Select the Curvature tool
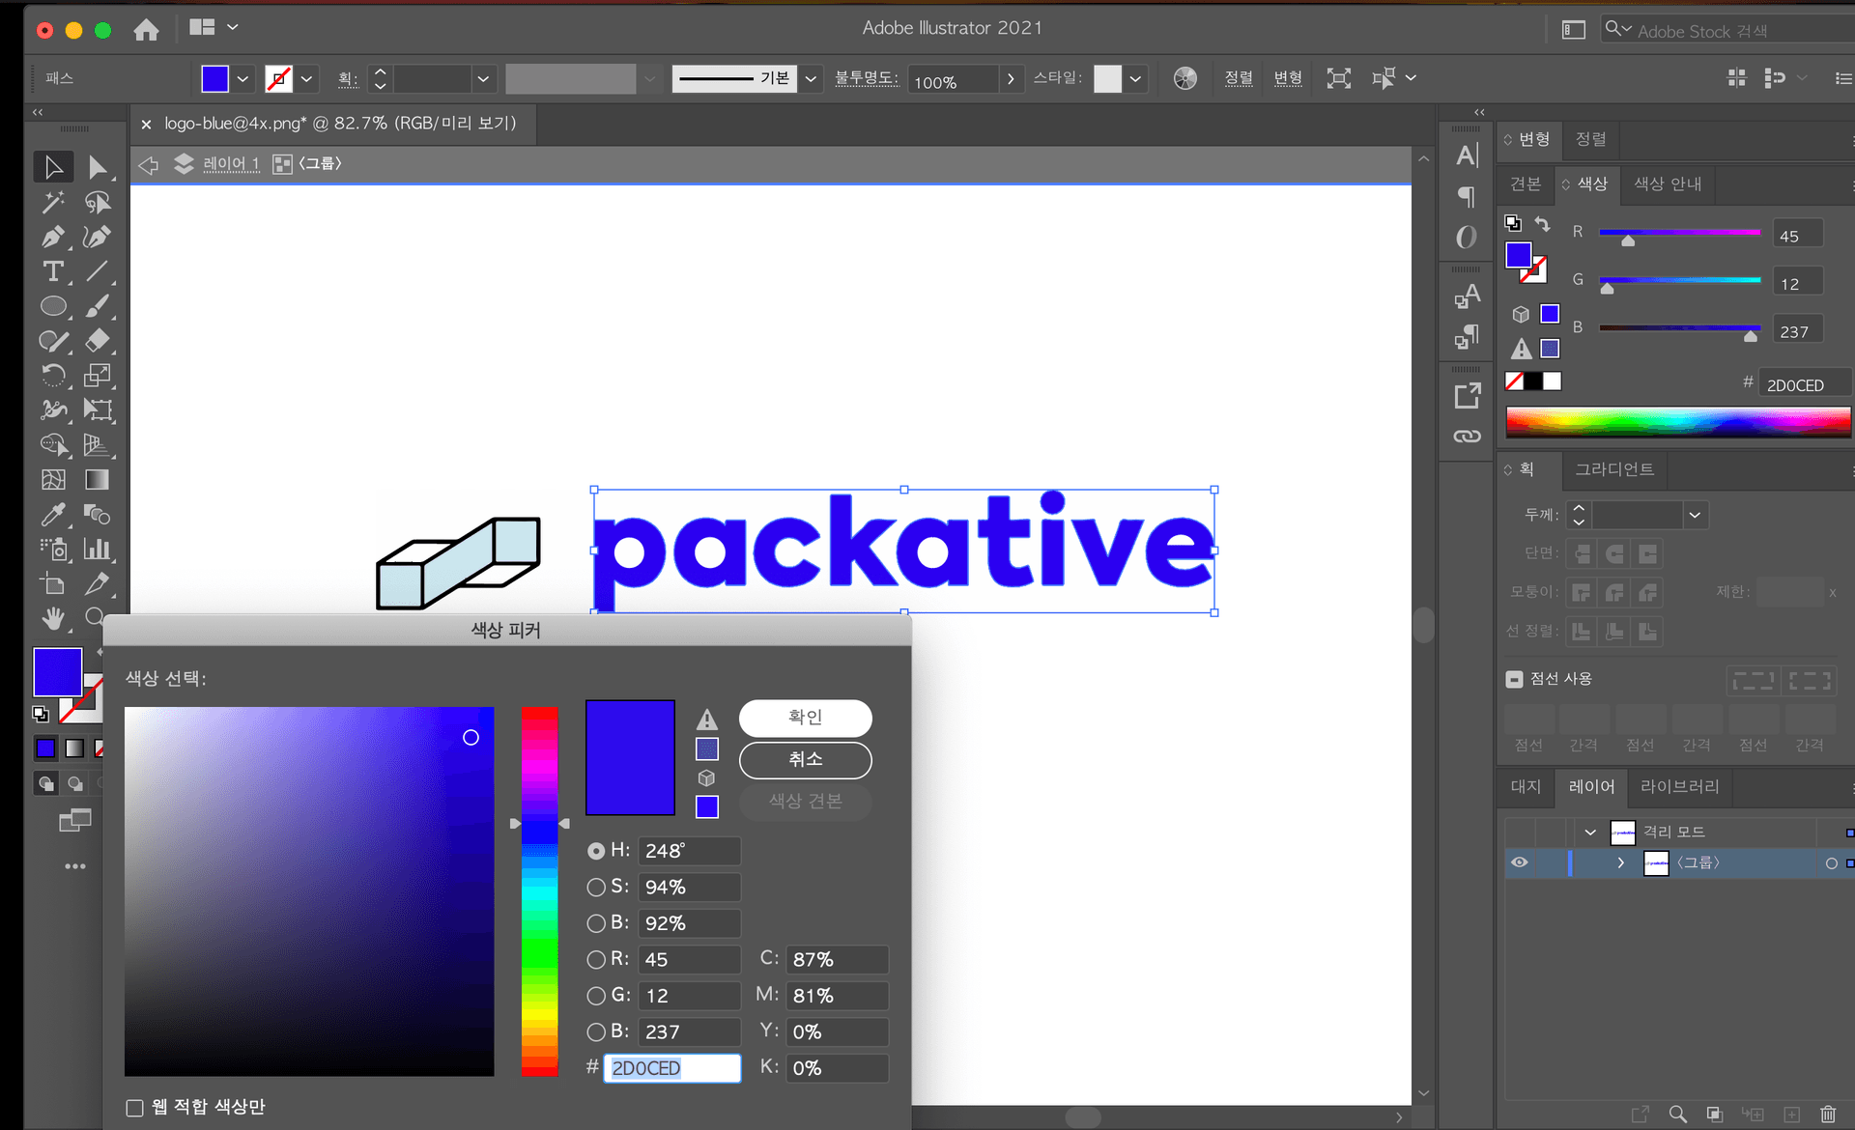Viewport: 1855px width, 1130px height. 97,237
